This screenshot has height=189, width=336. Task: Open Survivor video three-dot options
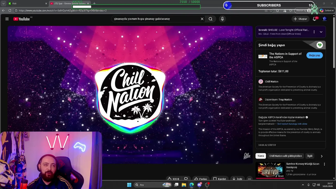pos(324,164)
